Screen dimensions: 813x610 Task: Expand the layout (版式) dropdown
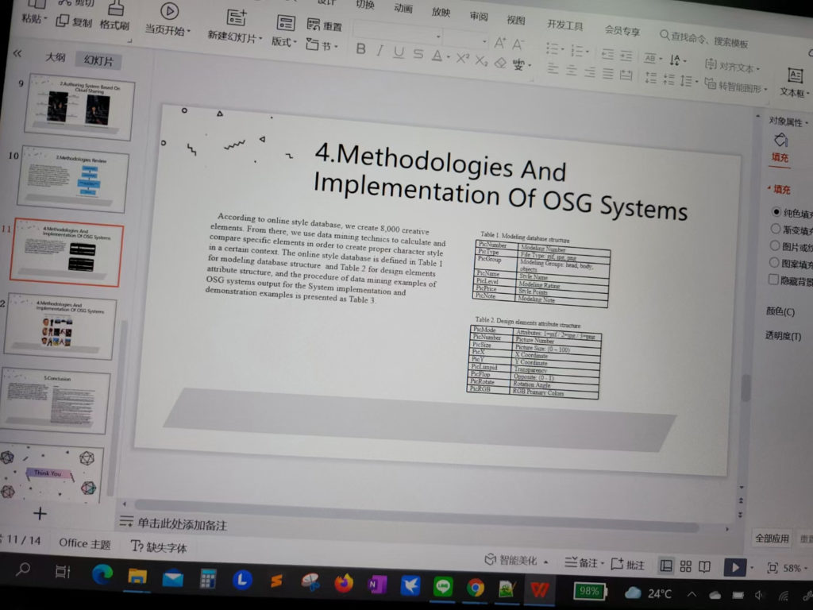click(284, 42)
